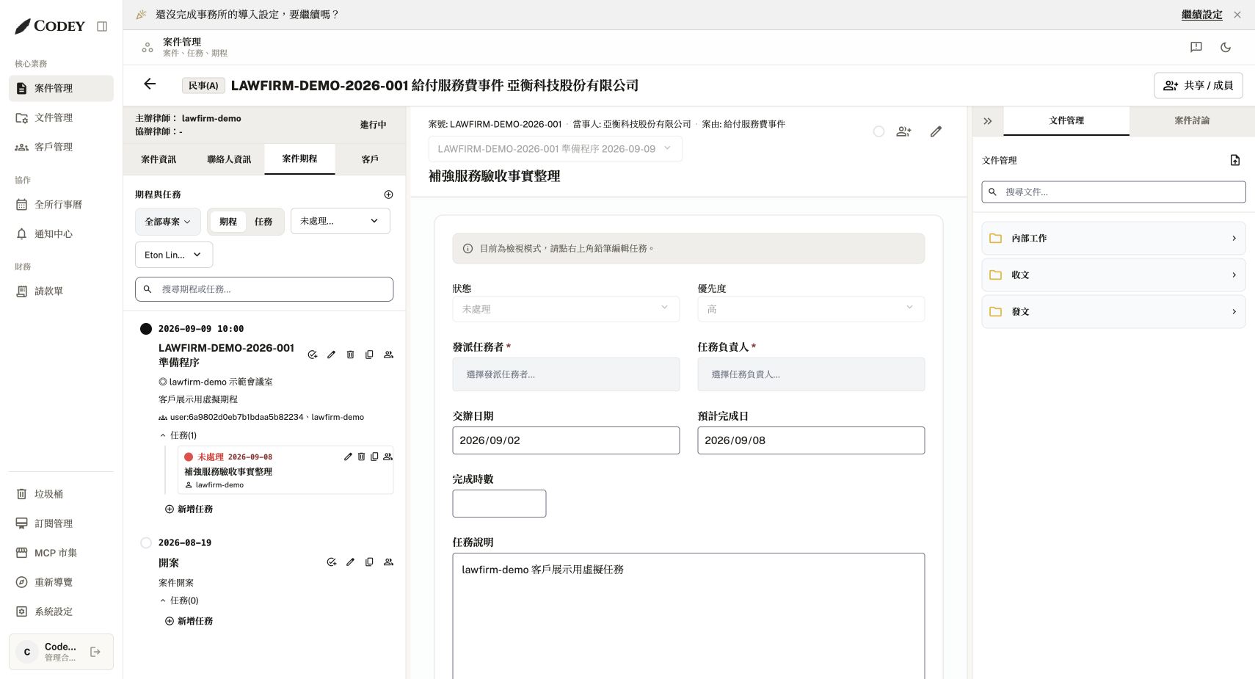Image resolution: width=1255 pixels, height=679 pixels.
Task: Assign members to 準備程序 deadline
Action: pos(388,355)
